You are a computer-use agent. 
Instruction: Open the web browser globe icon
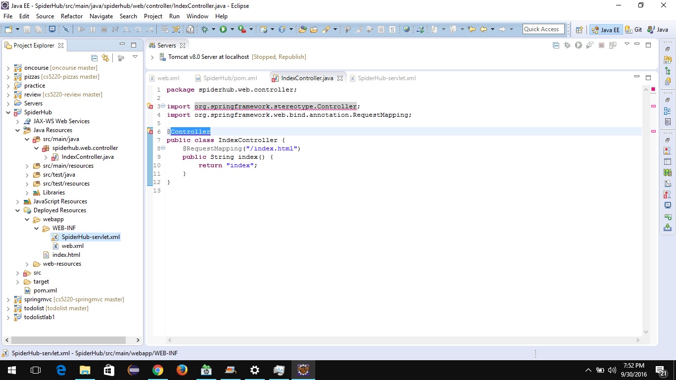(406, 30)
